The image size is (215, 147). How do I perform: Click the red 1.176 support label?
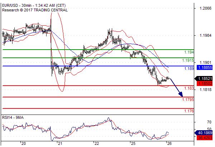tap(189, 111)
